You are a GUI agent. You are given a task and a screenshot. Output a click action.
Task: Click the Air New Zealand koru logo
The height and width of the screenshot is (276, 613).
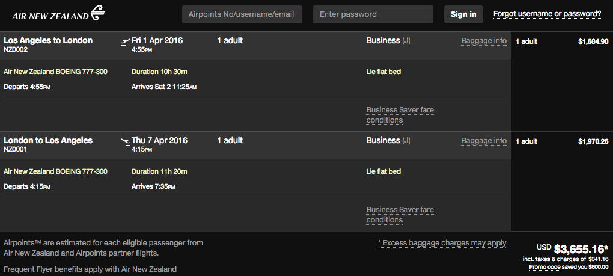click(98, 13)
